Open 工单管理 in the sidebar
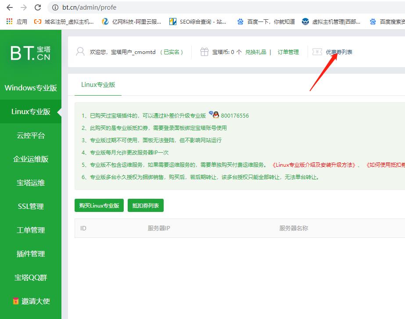 coord(31,230)
